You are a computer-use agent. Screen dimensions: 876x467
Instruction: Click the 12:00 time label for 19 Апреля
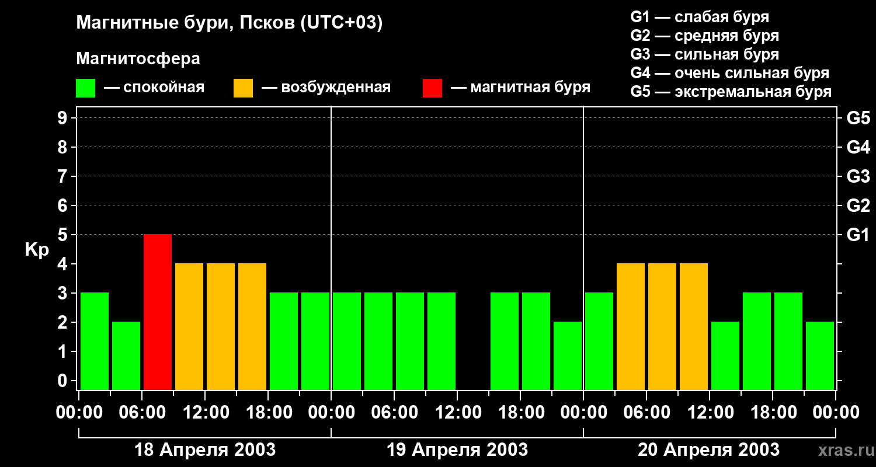click(x=457, y=413)
